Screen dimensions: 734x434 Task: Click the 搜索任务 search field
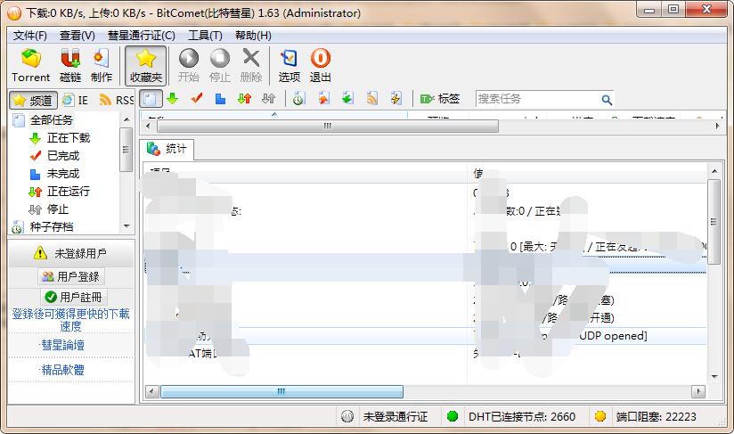click(537, 99)
